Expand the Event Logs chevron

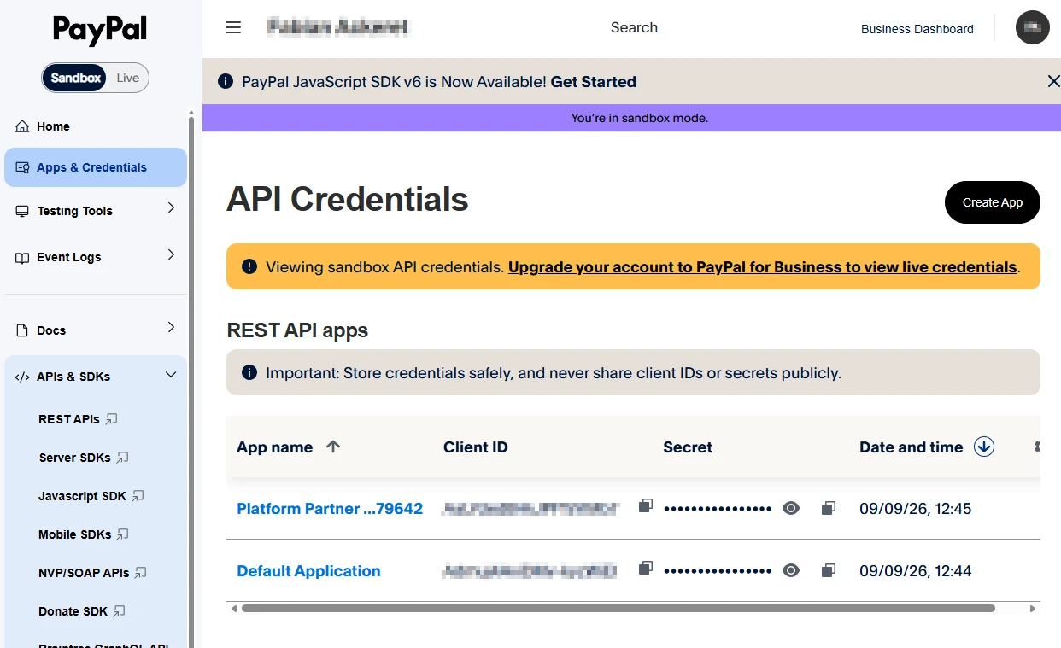click(171, 254)
